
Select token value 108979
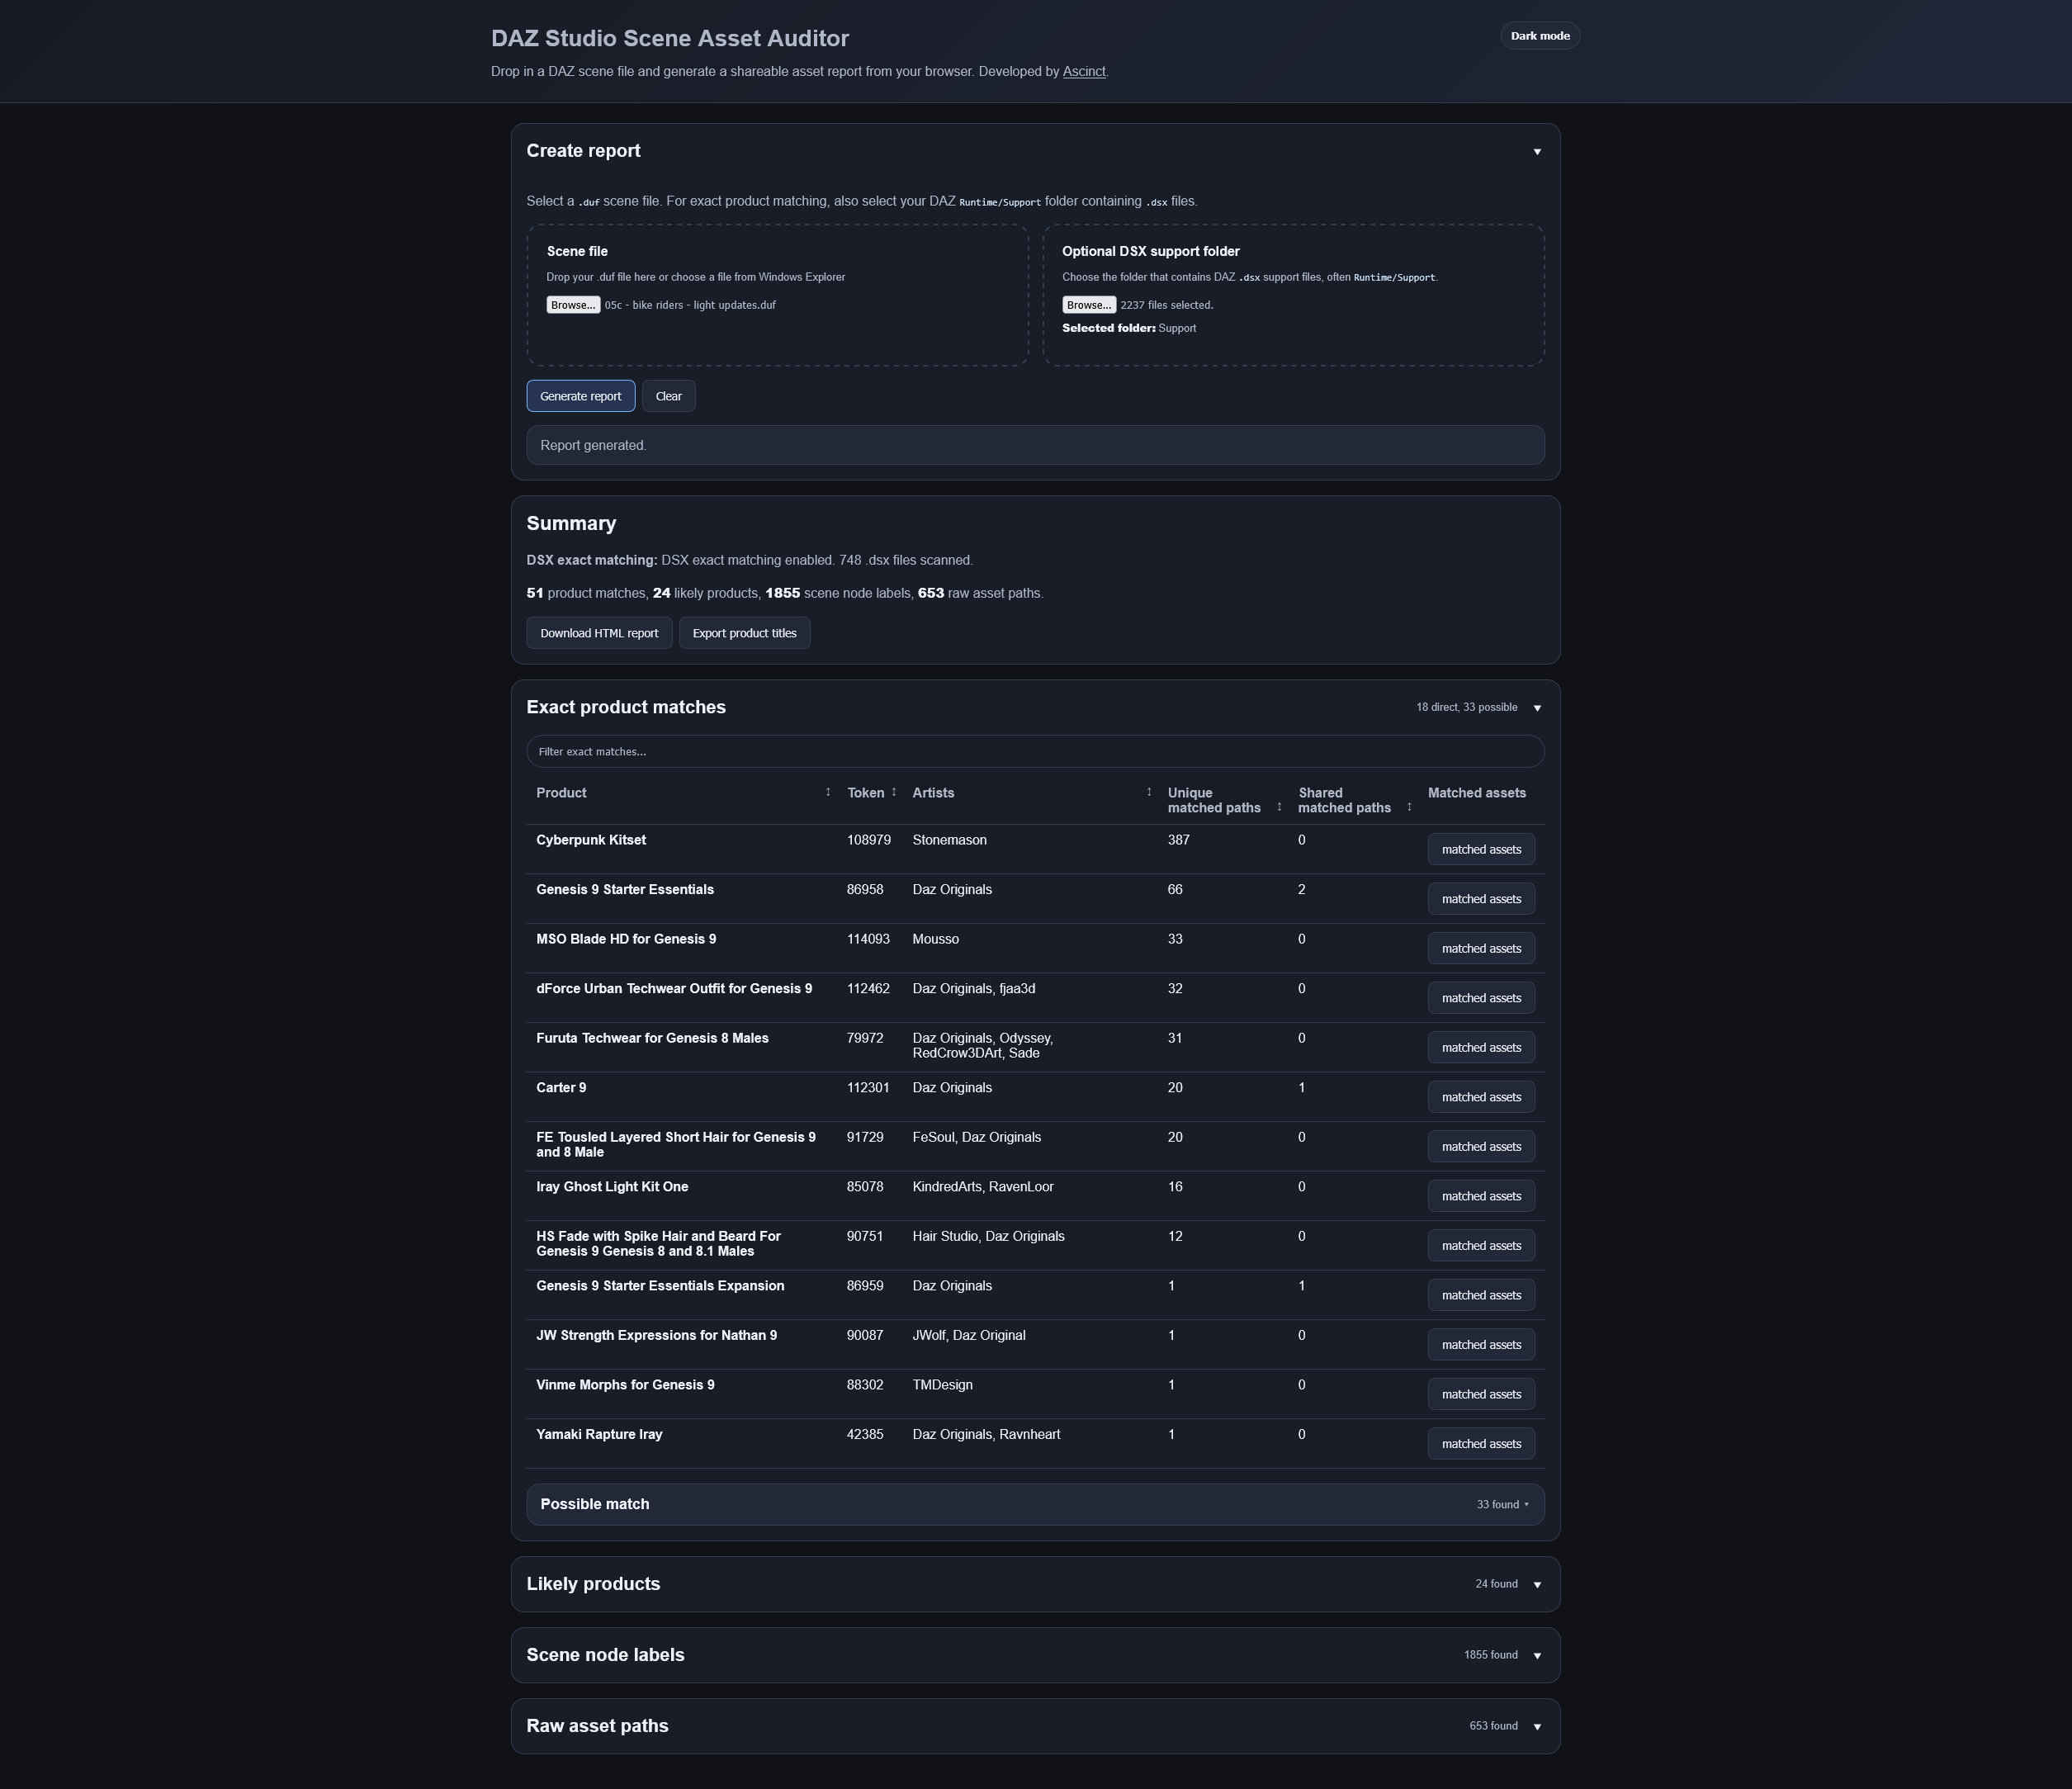tap(868, 840)
